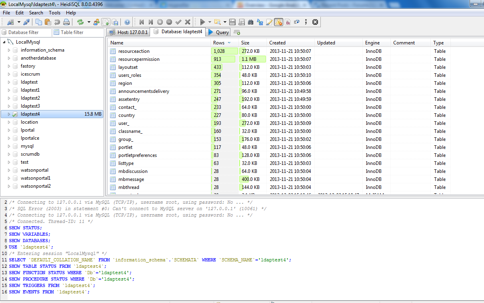Expand the information_schema tree node
This screenshot has width=484, height=303.
[8, 50]
